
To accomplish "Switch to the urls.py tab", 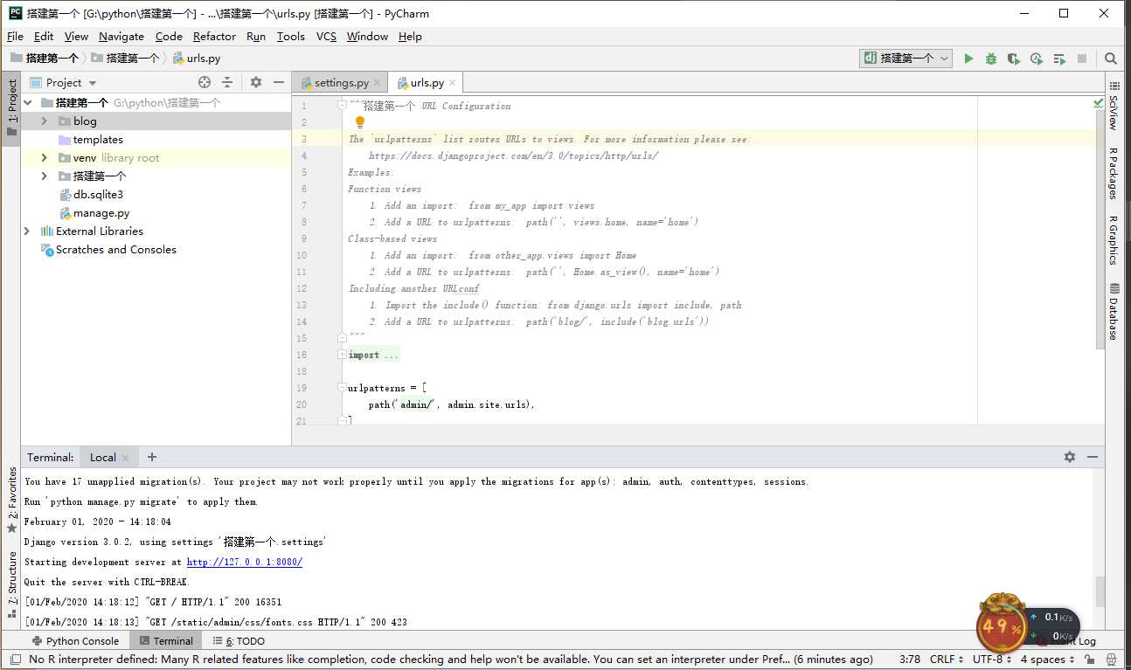I will pos(427,83).
